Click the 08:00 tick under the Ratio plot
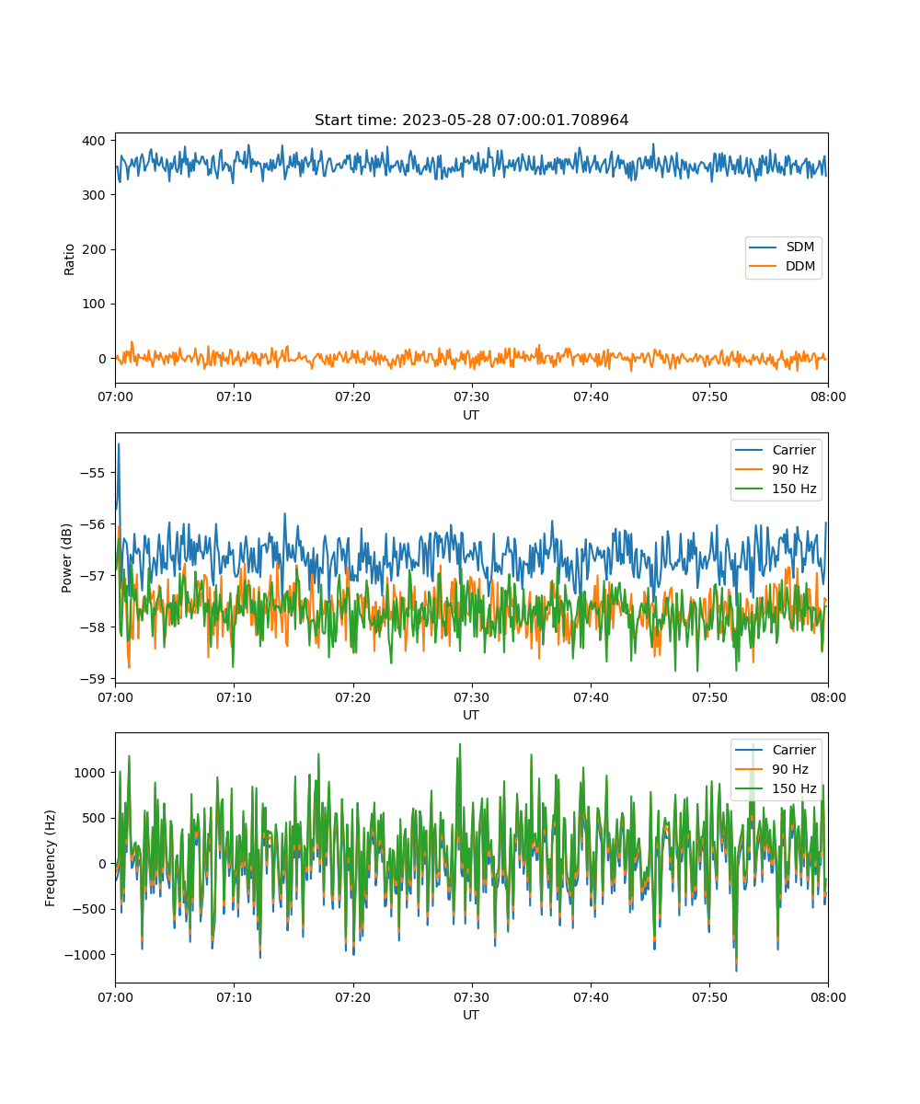920x1104 pixels. (x=828, y=397)
